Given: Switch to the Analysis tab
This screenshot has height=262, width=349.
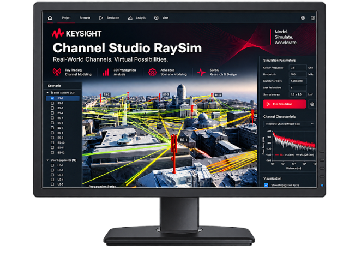Looking at the screenshot, I should (x=137, y=18).
